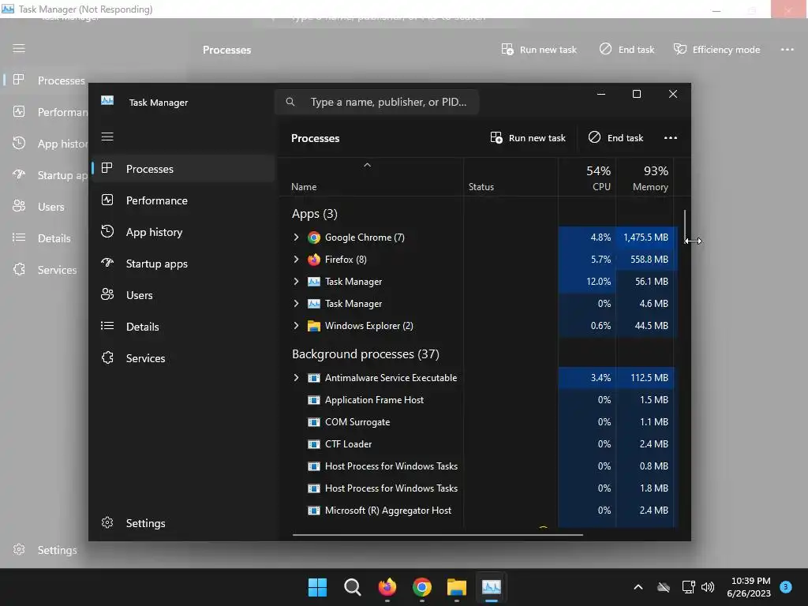
Task: Open Google Chrome from the taskbar
Action: 422,587
